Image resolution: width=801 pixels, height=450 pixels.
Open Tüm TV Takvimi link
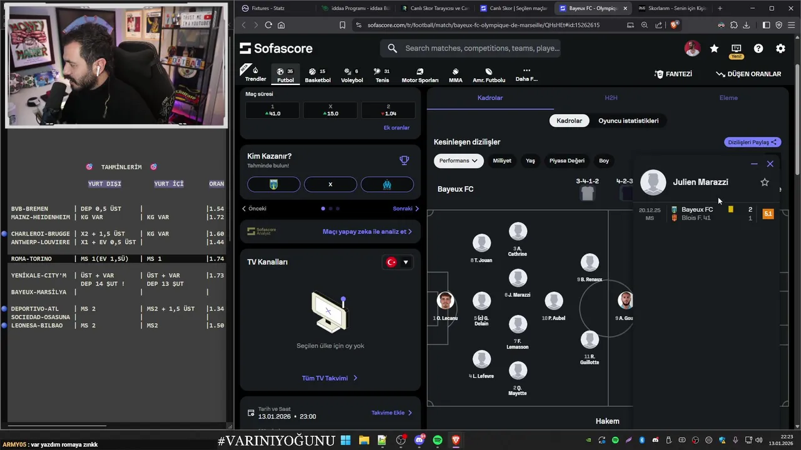click(330, 378)
